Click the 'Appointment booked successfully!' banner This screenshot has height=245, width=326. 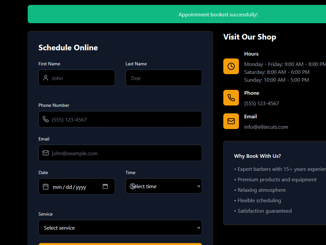pyautogui.click(x=177, y=14)
